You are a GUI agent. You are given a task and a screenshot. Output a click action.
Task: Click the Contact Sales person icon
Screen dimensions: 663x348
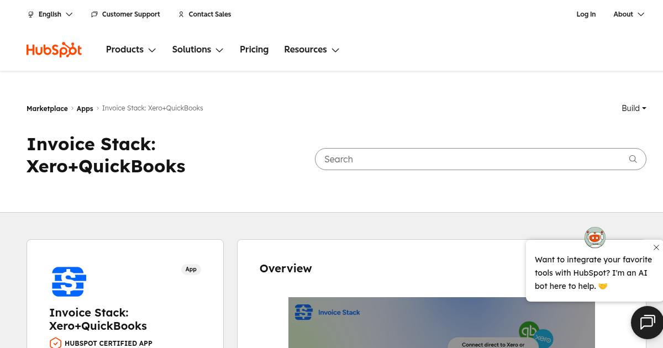point(181,14)
